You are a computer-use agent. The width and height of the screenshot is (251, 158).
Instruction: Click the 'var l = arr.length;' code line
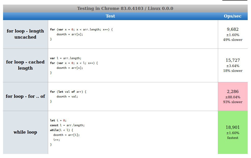point(66,58)
